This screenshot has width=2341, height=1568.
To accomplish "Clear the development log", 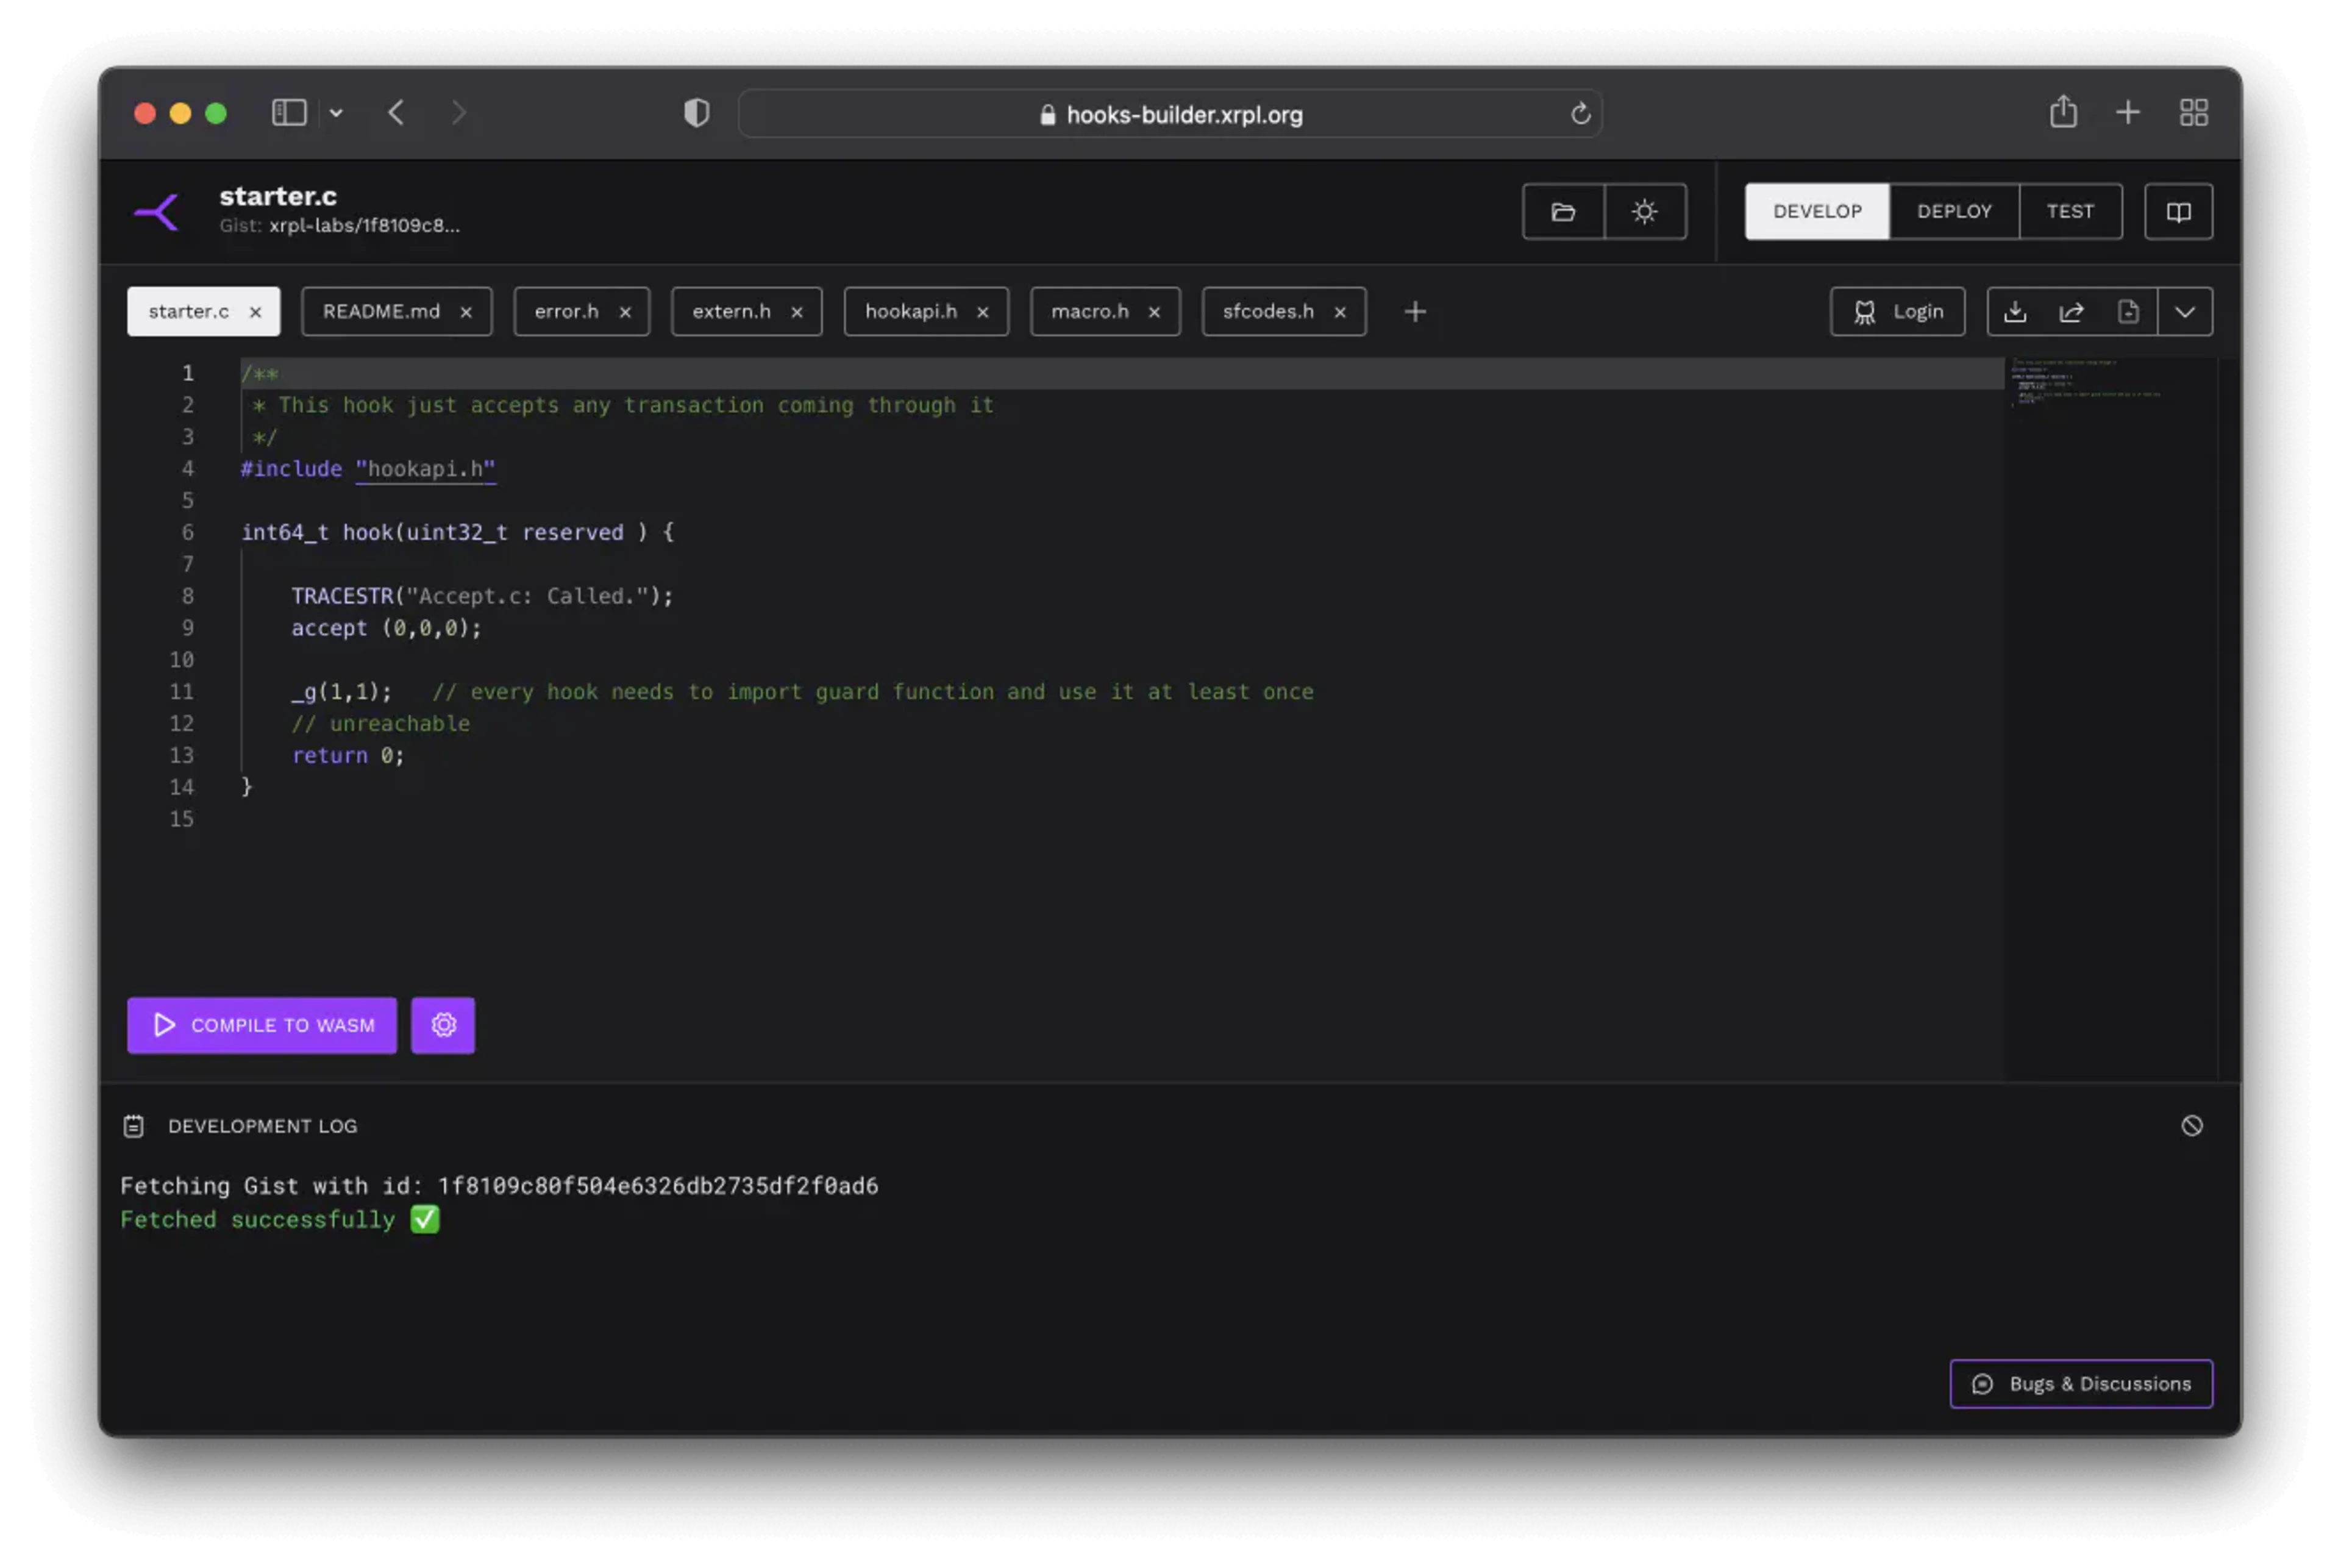I will pyautogui.click(x=2191, y=1126).
